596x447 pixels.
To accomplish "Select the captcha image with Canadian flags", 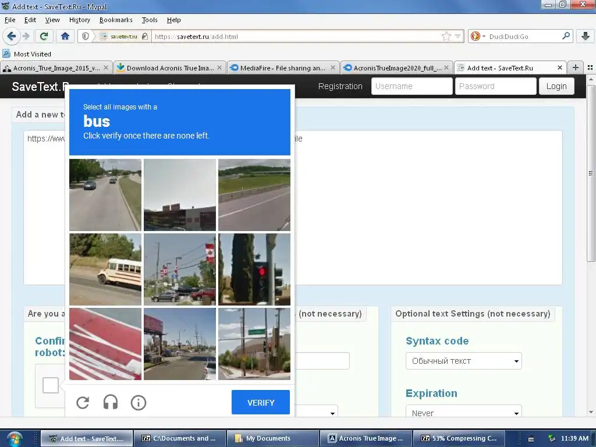I will click(x=180, y=269).
